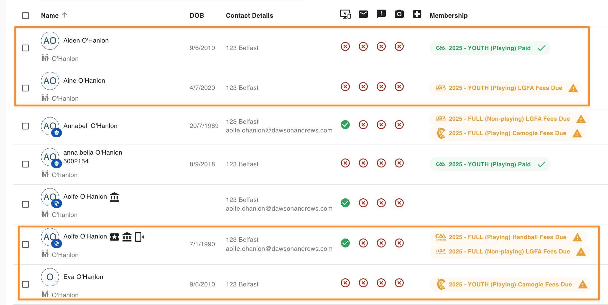Click the date of birth 20/7/1989
Image resolution: width=608 pixels, height=305 pixels.
(204, 126)
